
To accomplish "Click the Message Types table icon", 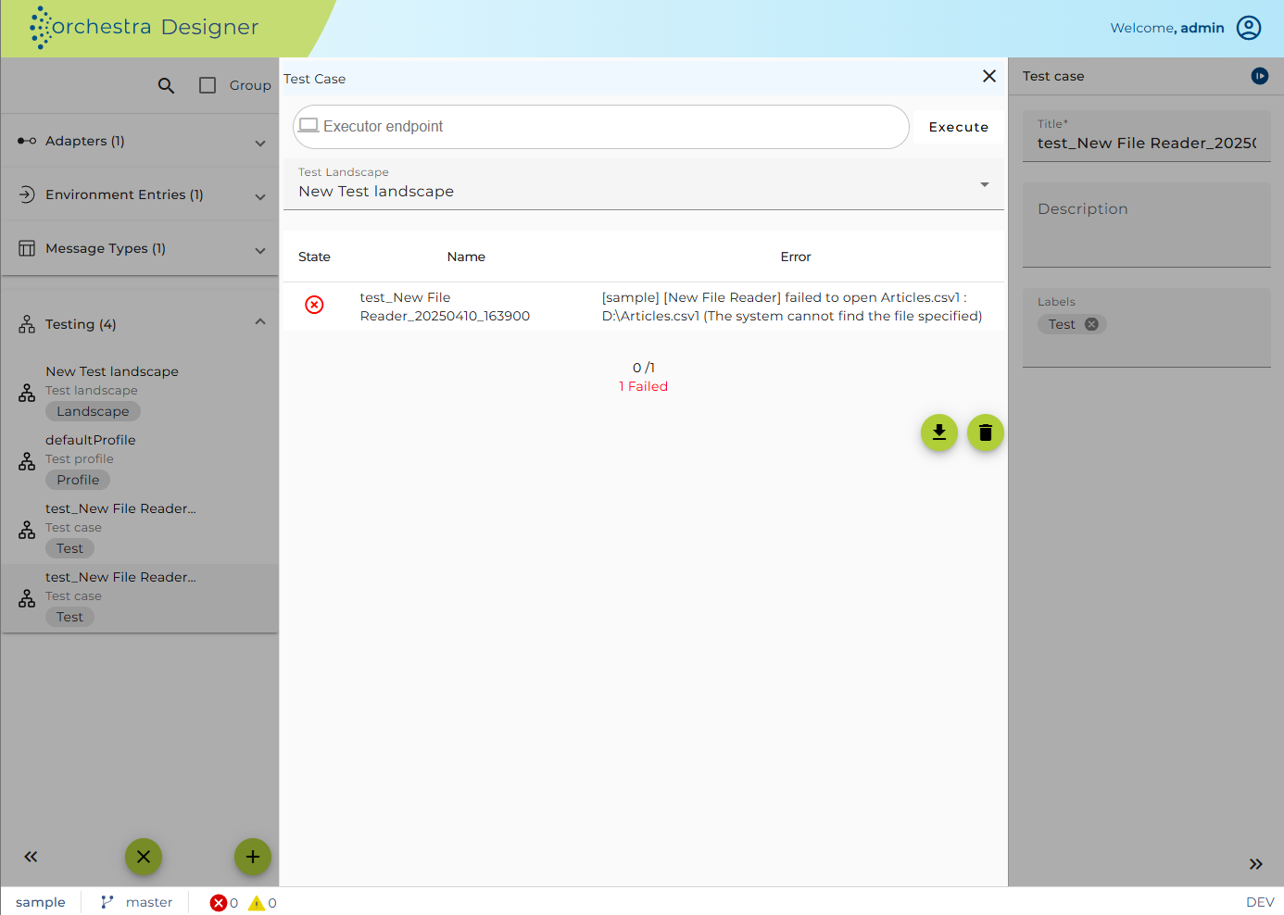I will (x=27, y=248).
